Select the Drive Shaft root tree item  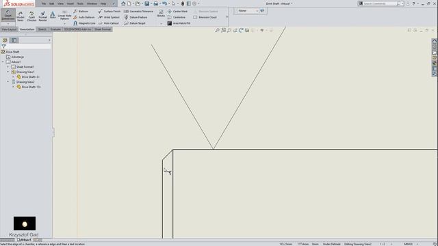coord(12,52)
